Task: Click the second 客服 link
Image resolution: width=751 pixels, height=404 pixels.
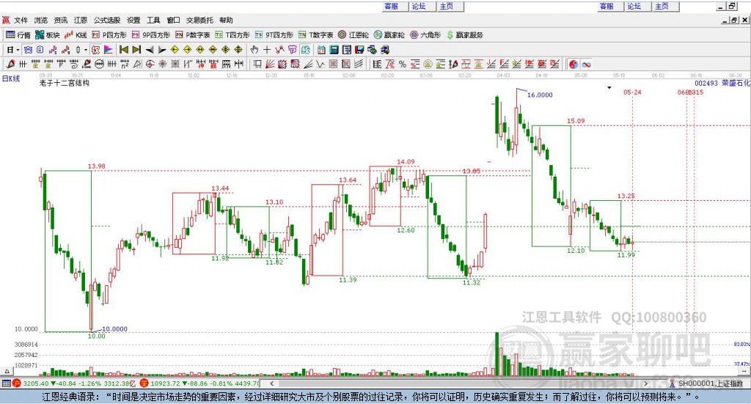Action: pos(607,6)
